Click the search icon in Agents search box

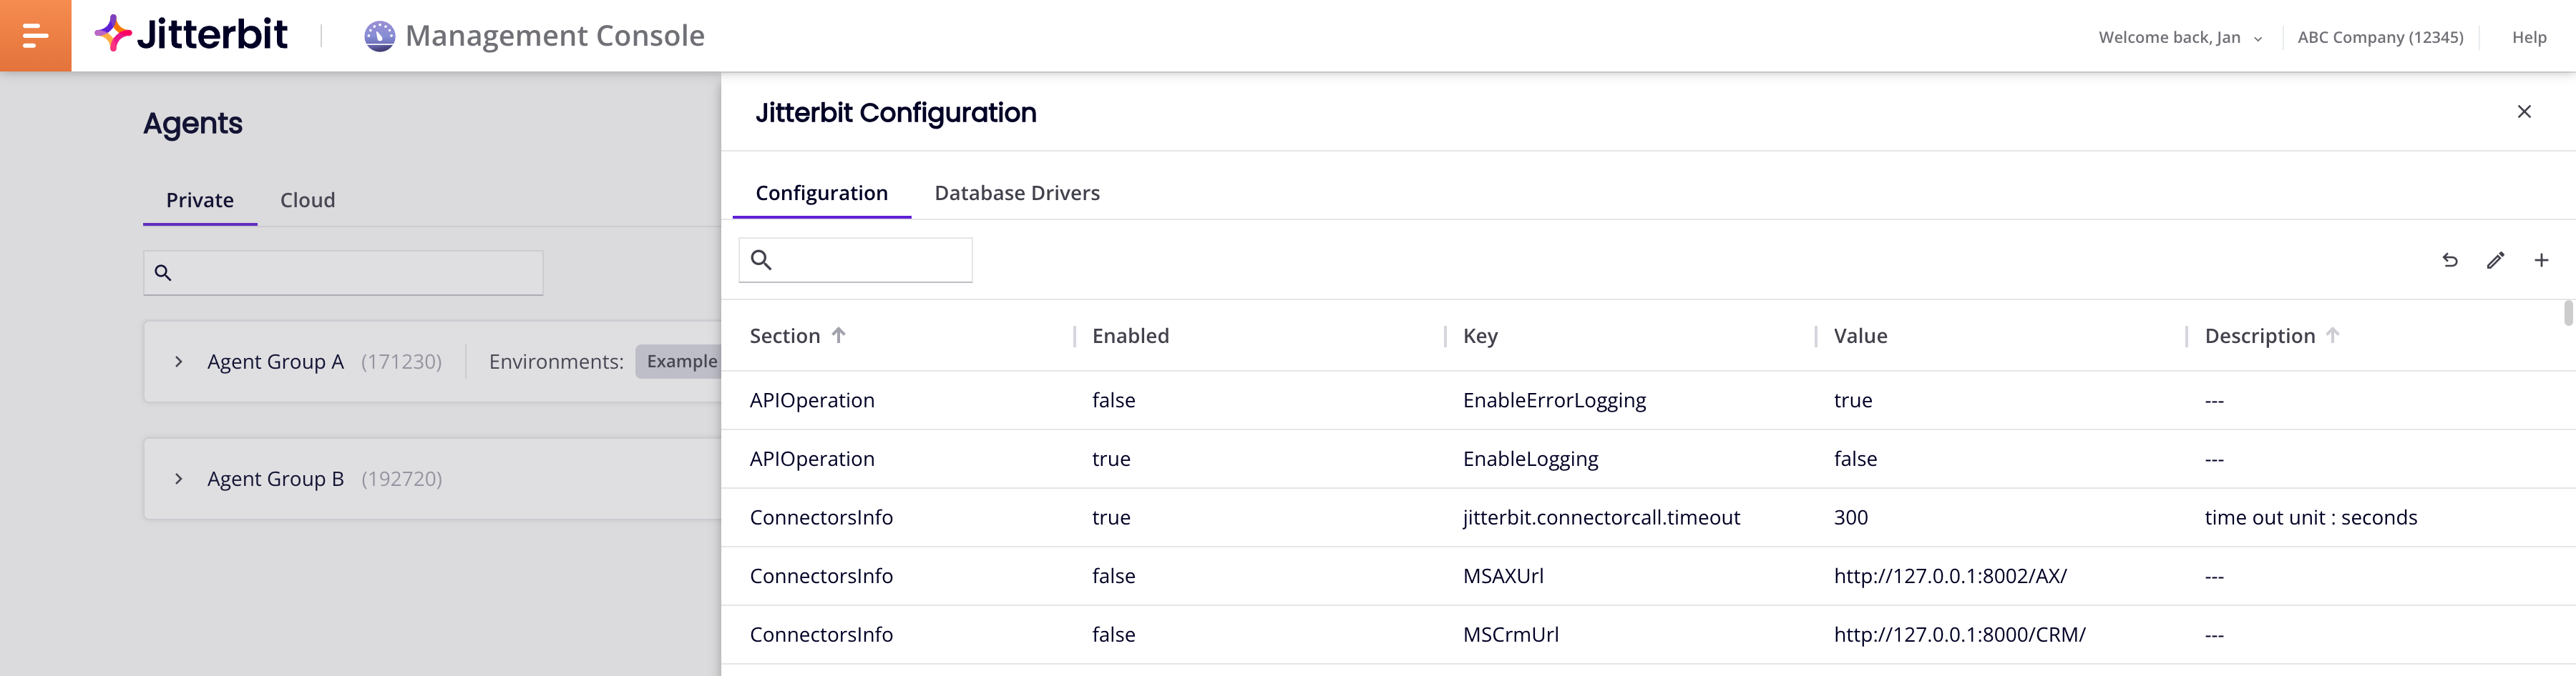coord(163,272)
